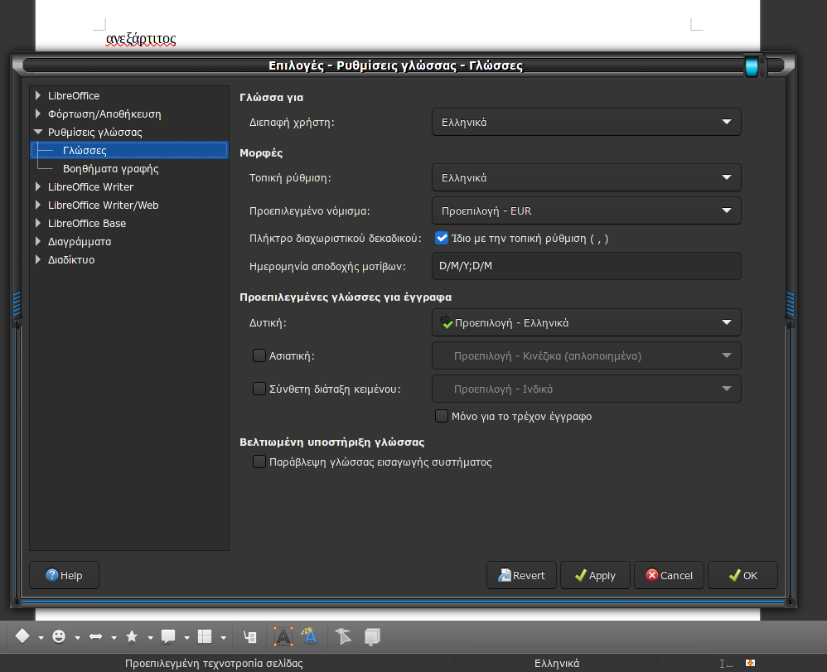Expand the LibreOffice Writer tree node
Viewport: 827px width, 672px height.
coord(38,186)
